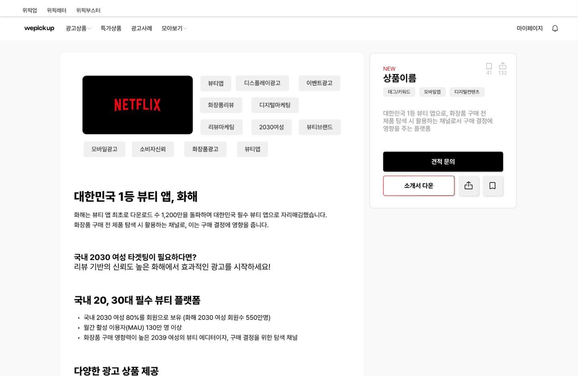Select the 모바일광고 tag

coord(104,149)
